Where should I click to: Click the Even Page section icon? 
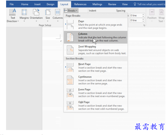pos(70,93)
